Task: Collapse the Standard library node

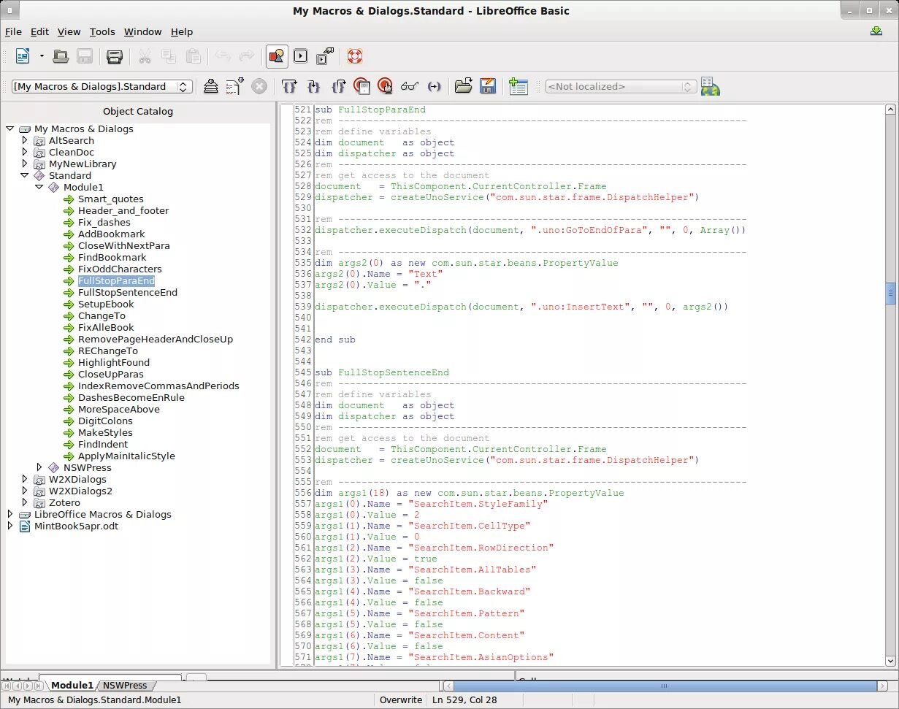Action: point(25,175)
